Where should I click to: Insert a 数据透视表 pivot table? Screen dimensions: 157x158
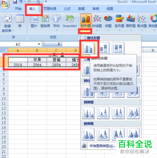[x=8, y=23]
